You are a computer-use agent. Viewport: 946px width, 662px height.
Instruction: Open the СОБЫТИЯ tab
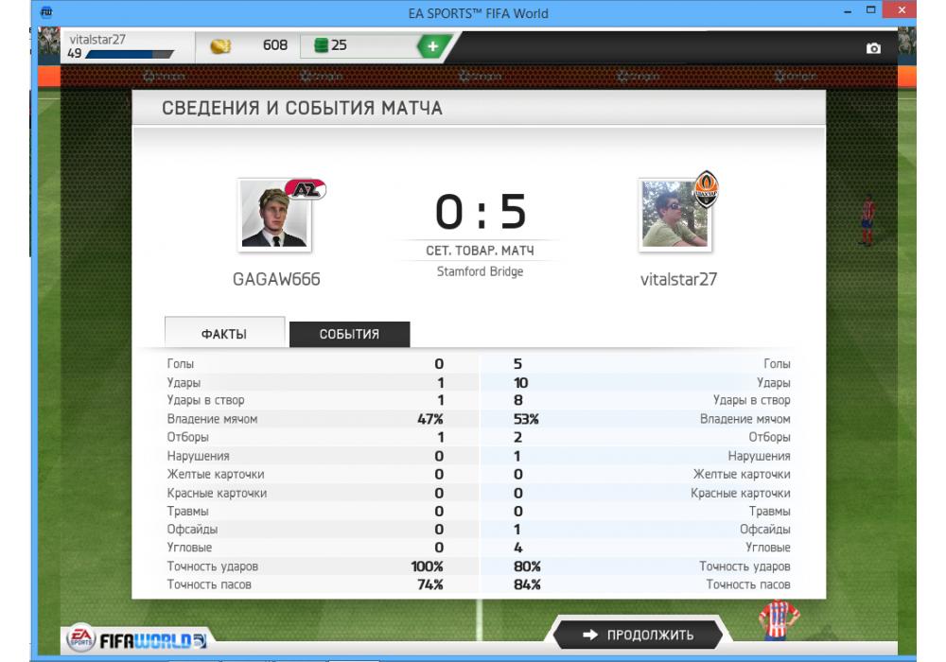pos(349,334)
